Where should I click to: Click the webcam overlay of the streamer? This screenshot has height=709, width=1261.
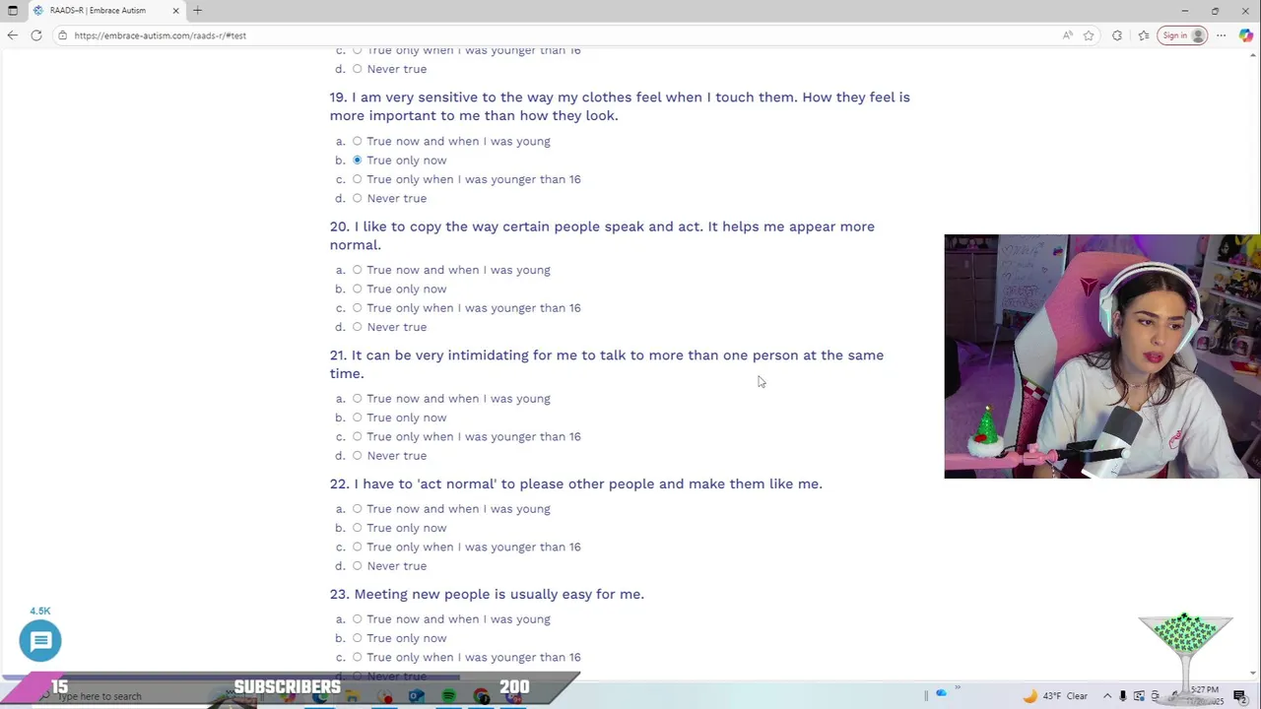[1101, 356]
